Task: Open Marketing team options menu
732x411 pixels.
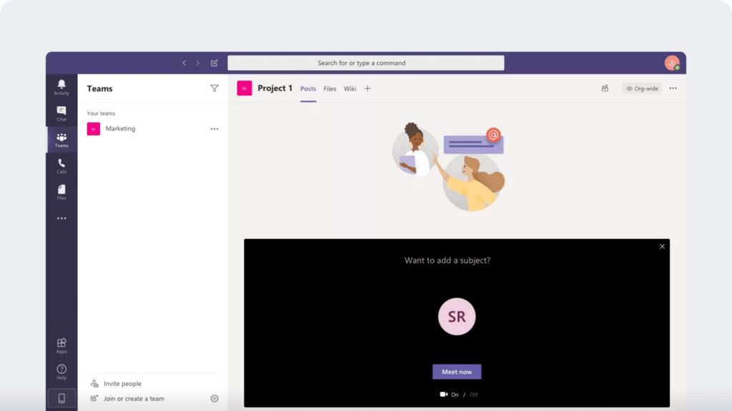Action: 214,128
